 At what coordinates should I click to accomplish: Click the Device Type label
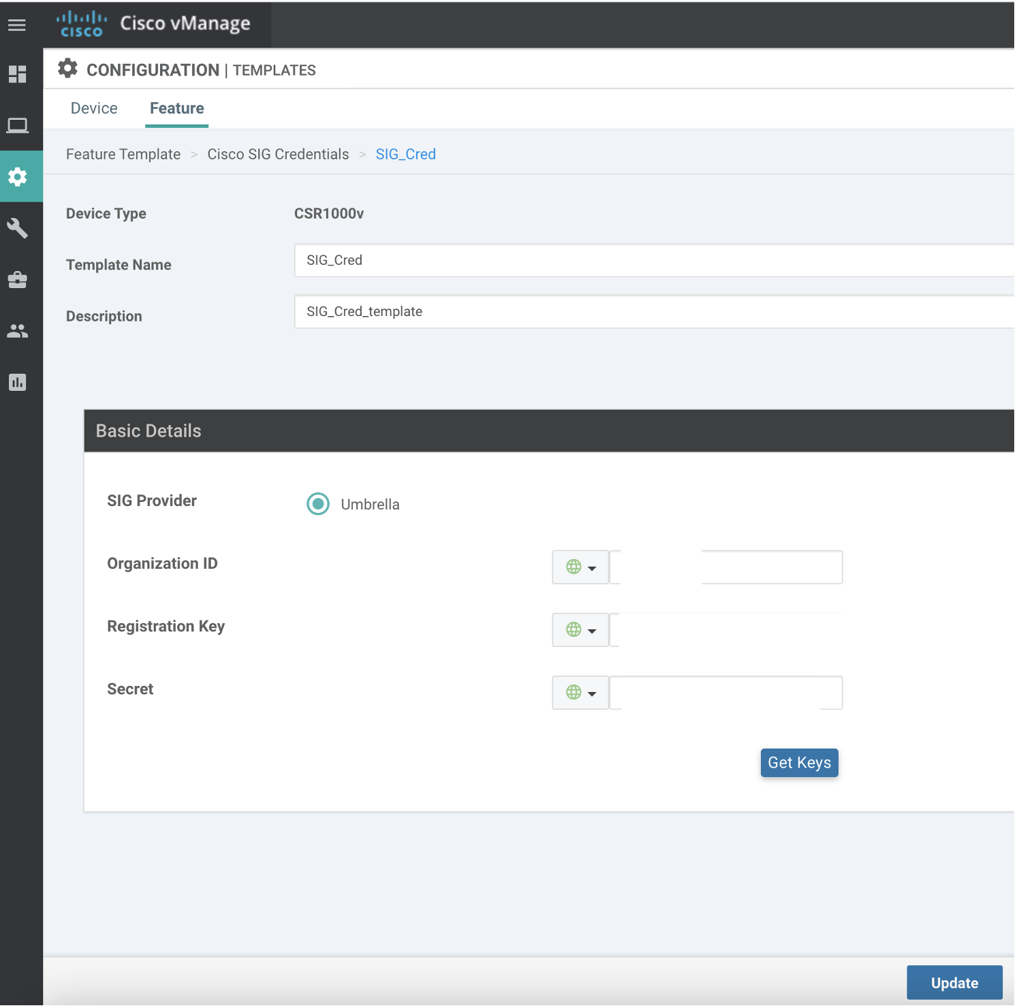(106, 214)
